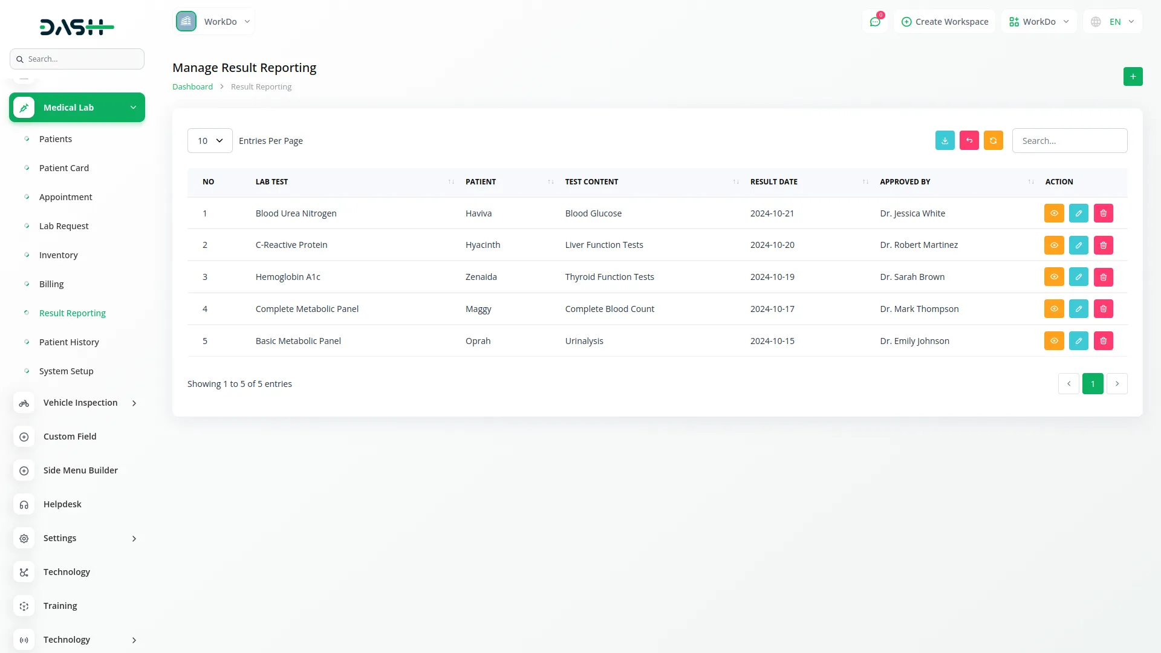The height and width of the screenshot is (653, 1161).
Task: Open the chat messages notification icon
Action: pyautogui.click(x=874, y=22)
